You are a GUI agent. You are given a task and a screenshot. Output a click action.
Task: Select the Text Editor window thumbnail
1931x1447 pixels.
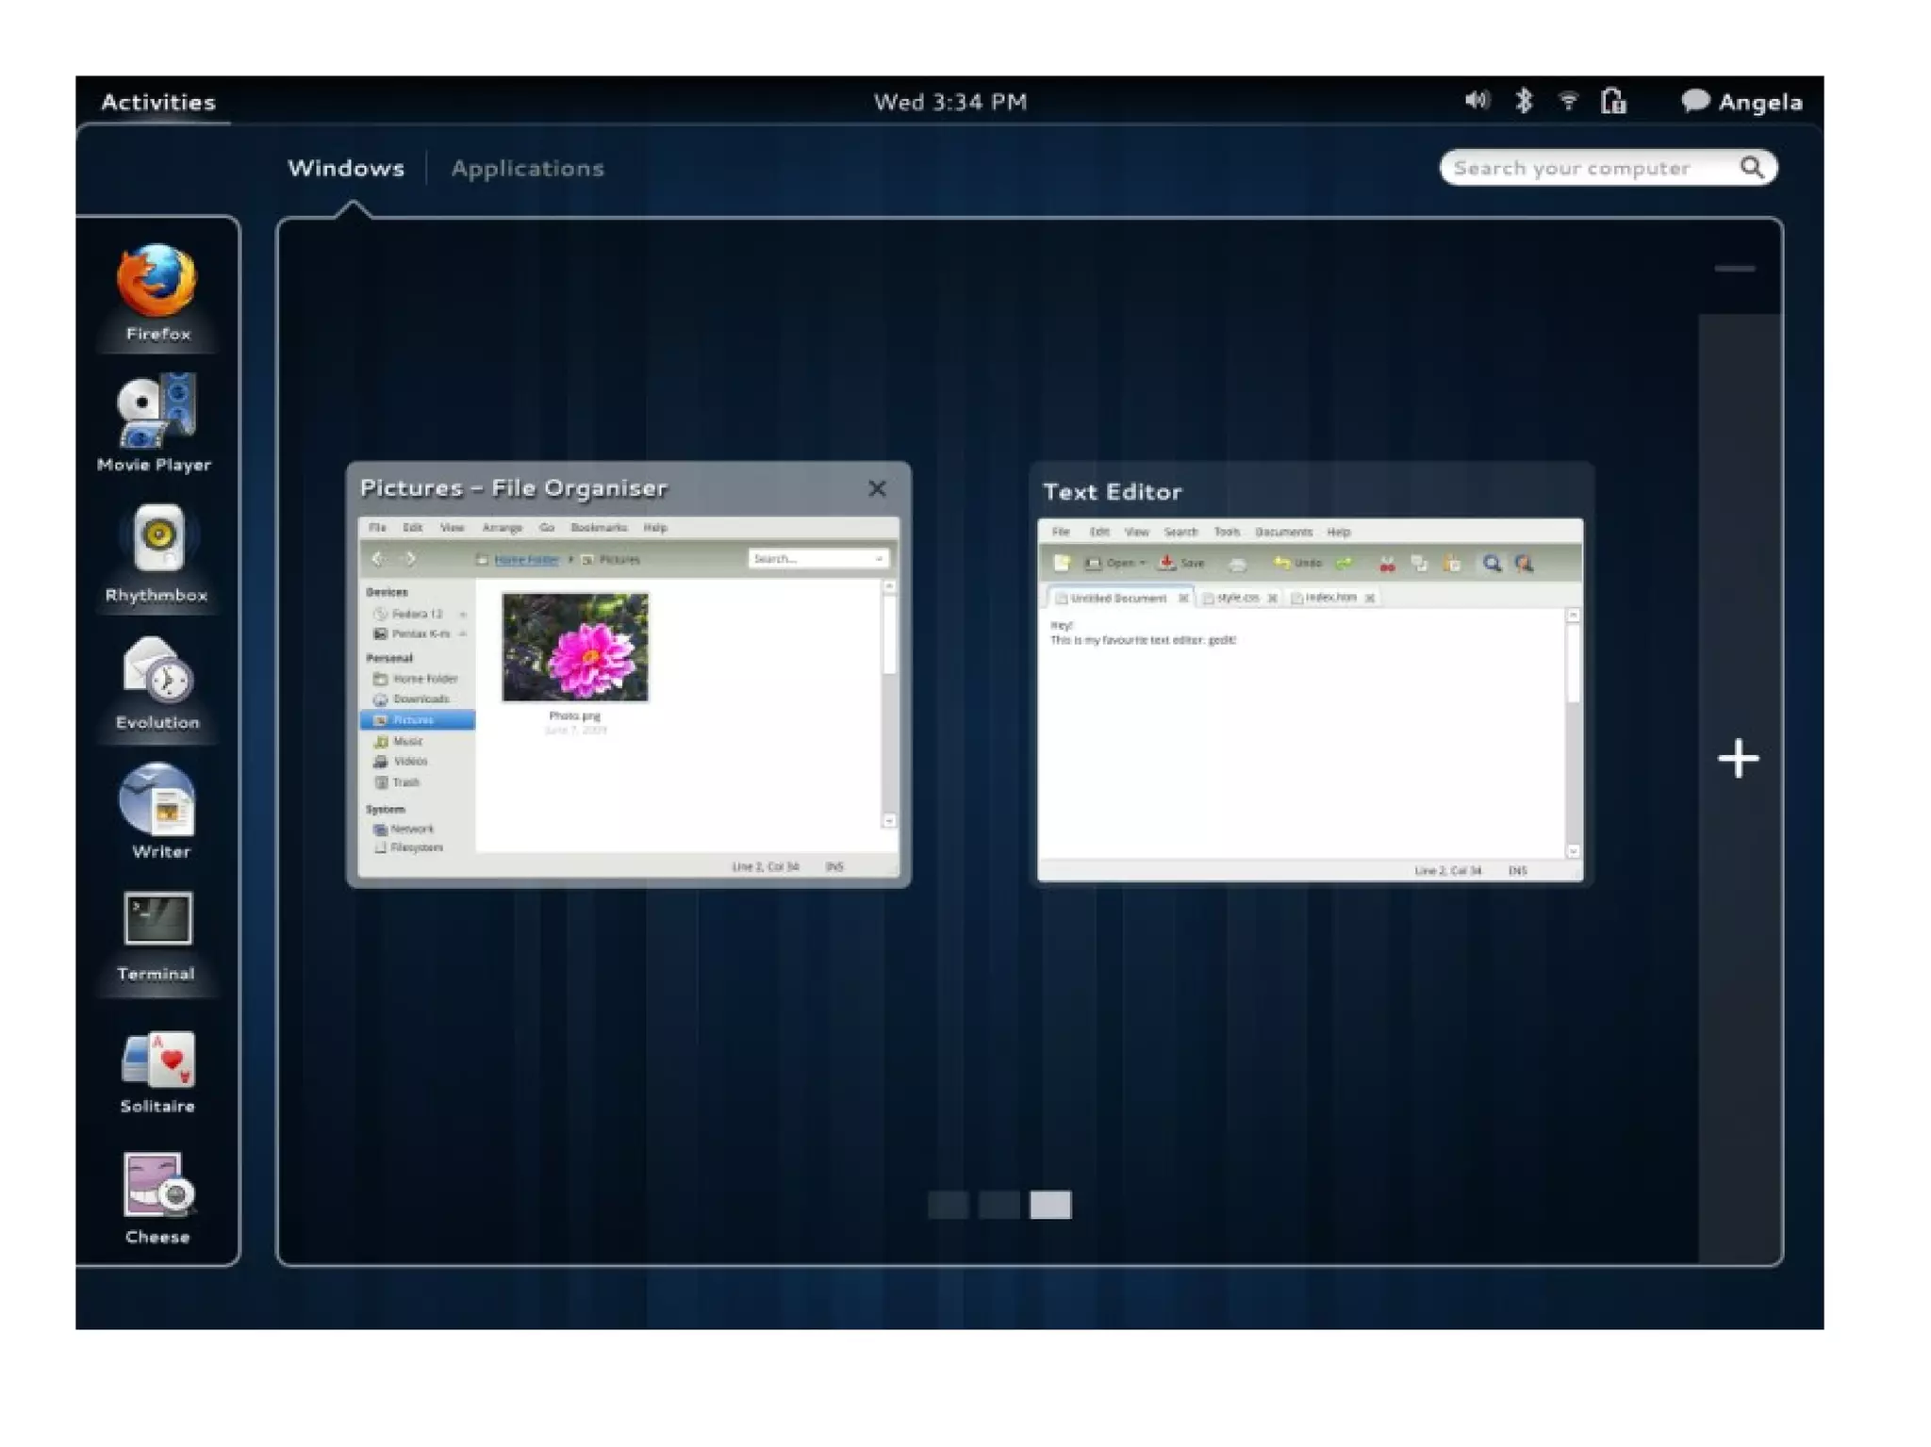[x=1310, y=698]
